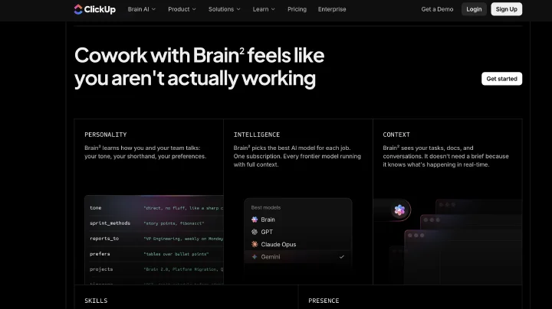The image size is (552, 309).
Task: Select the GPT model icon
Action: tap(255, 232)
